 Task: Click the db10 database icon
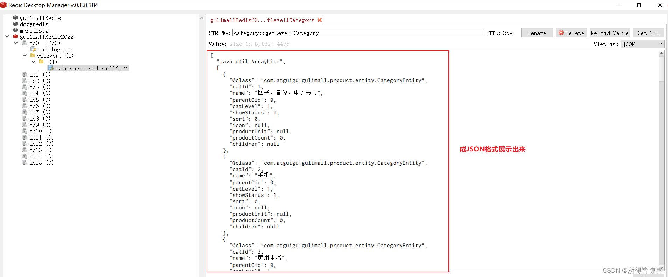pos(25,131)
